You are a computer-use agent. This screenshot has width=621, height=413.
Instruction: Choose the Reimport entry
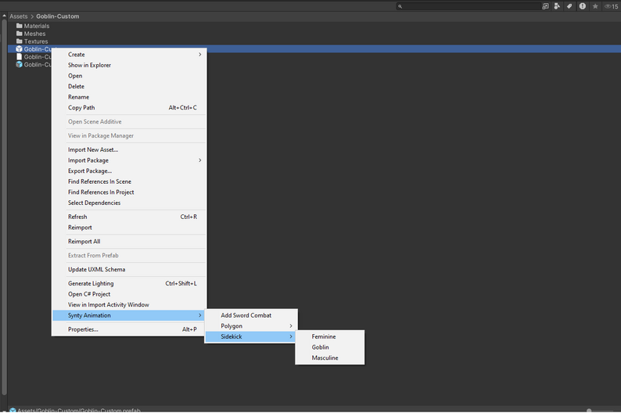pyautogui.click(x=129, y=228)
